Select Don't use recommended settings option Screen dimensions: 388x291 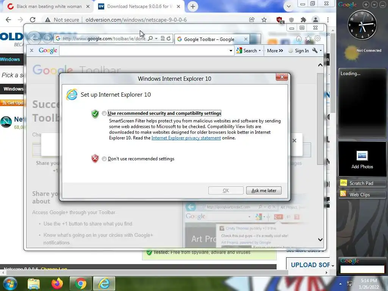pos(104,159)
